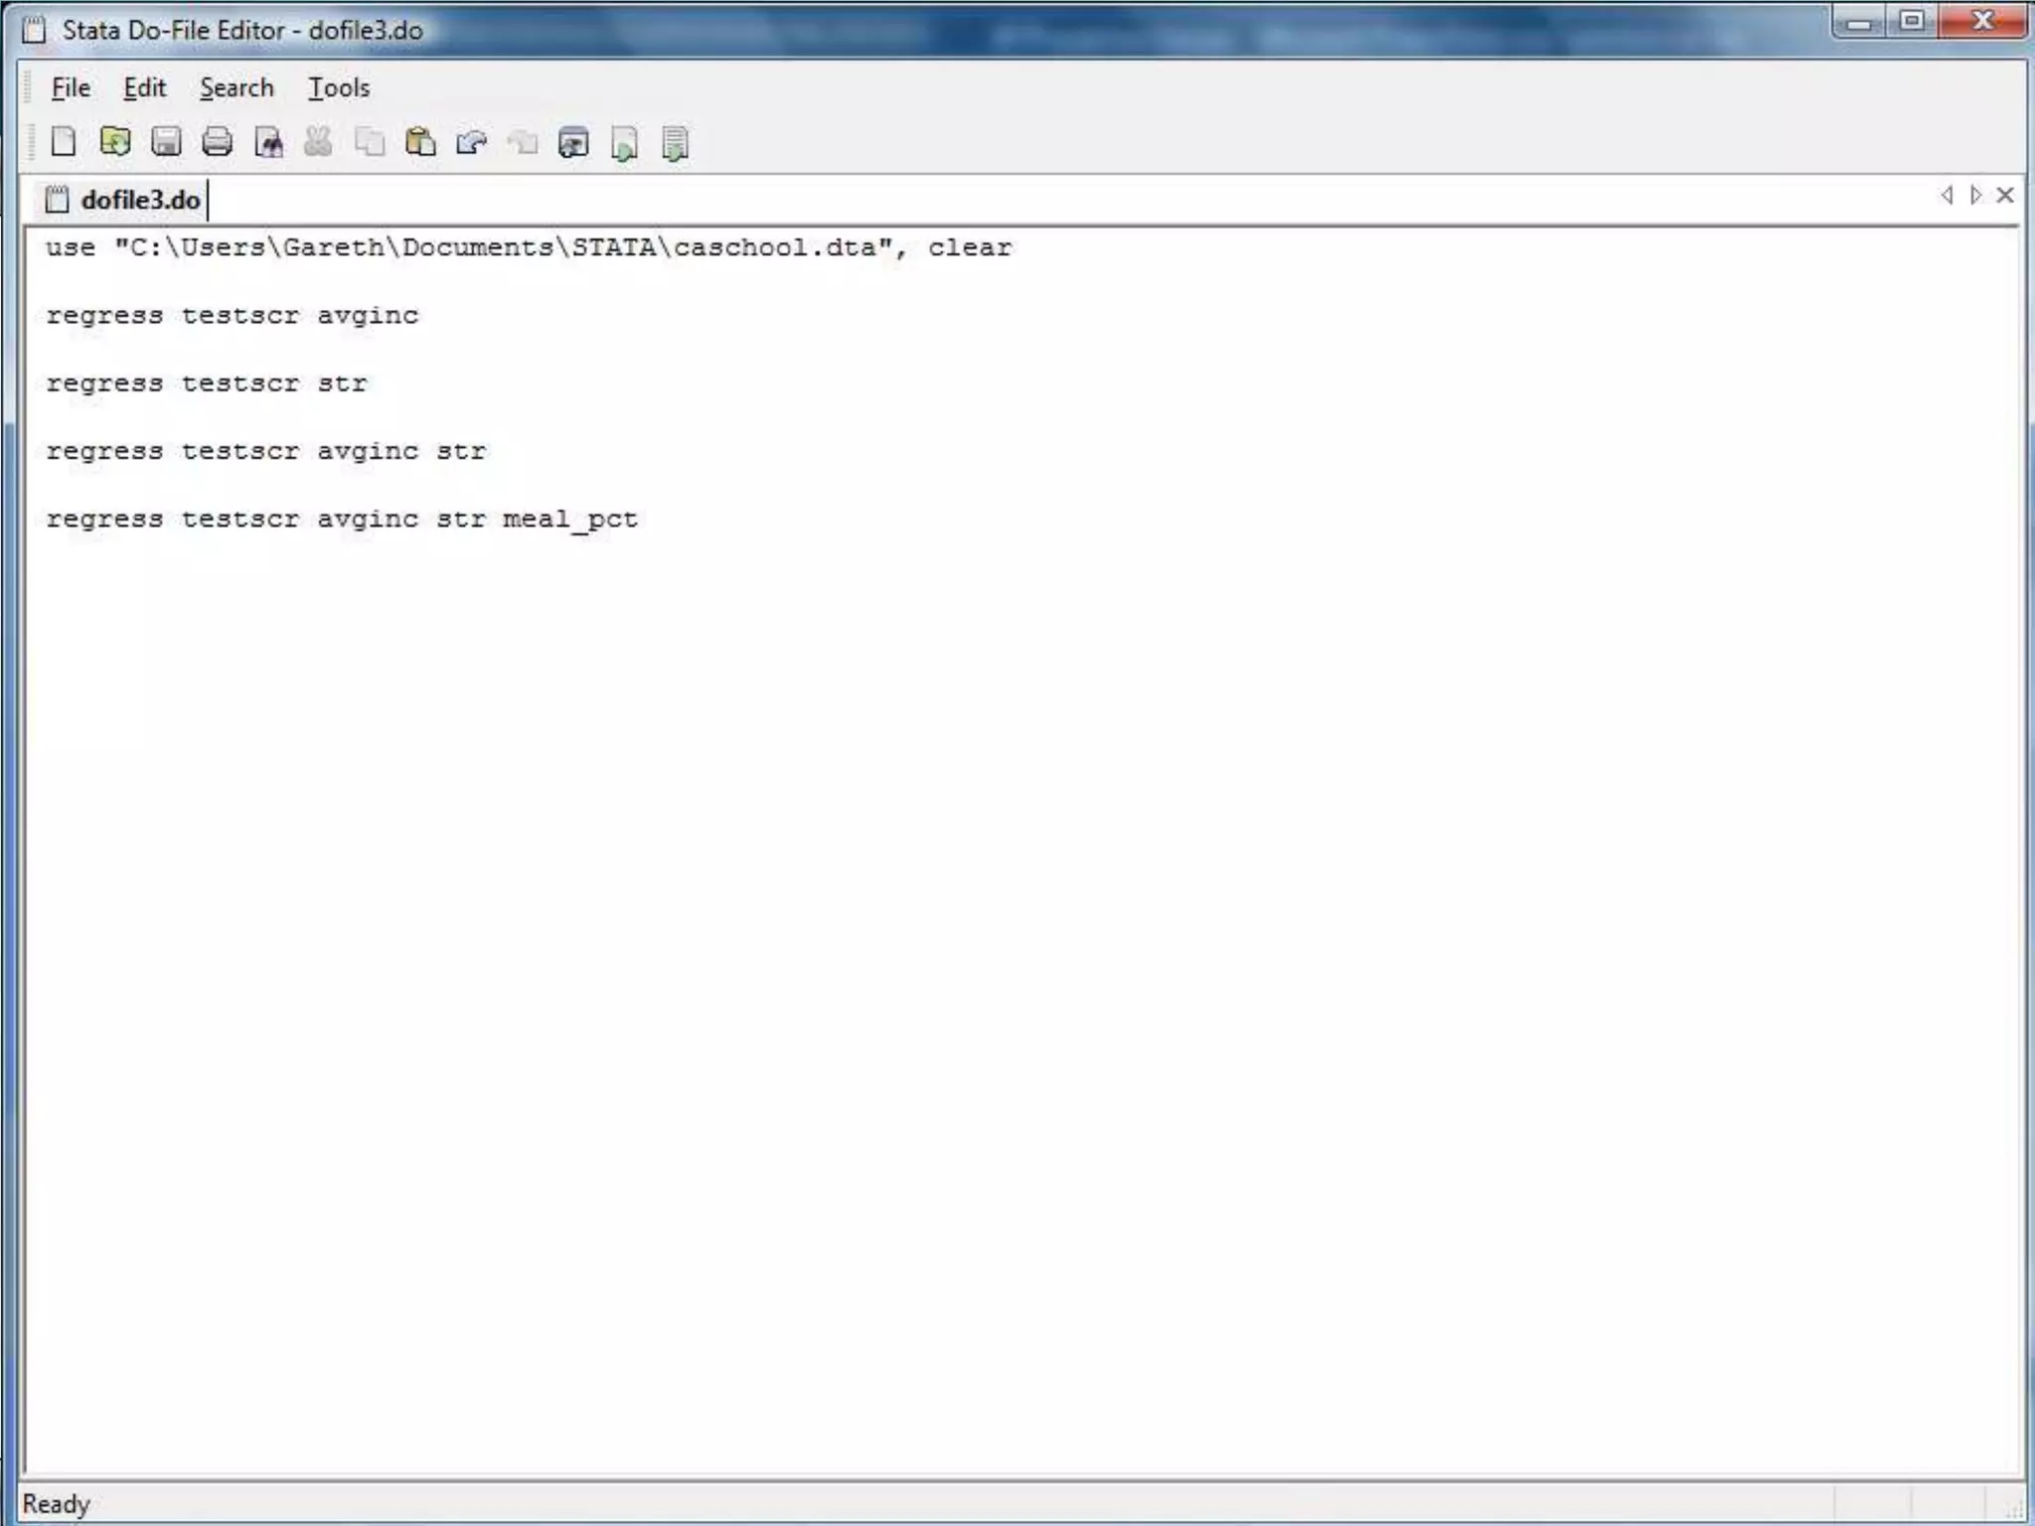This screenshot has width=2035, height=1526.
Task: Select the dofile3.do tab
Action: (x=139, y=200)
